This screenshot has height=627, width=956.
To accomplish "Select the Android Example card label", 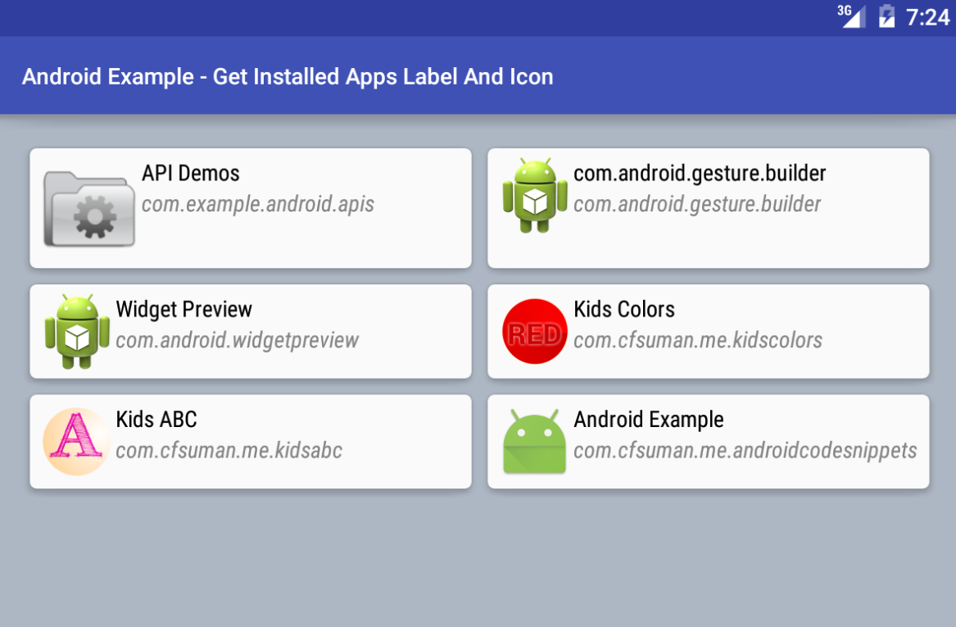I will pos(649,420).
